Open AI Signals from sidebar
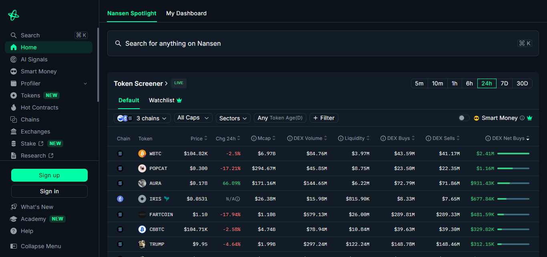The height and width of the screenshot is (257, 547). pos(48,59)
